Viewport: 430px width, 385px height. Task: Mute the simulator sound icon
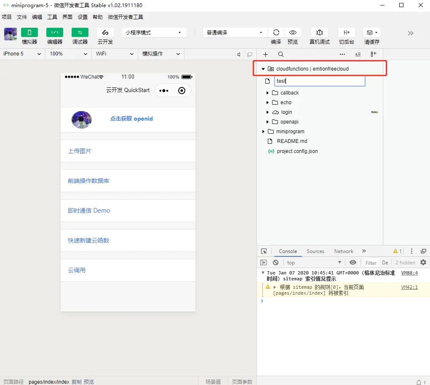[x=239, y=55]
